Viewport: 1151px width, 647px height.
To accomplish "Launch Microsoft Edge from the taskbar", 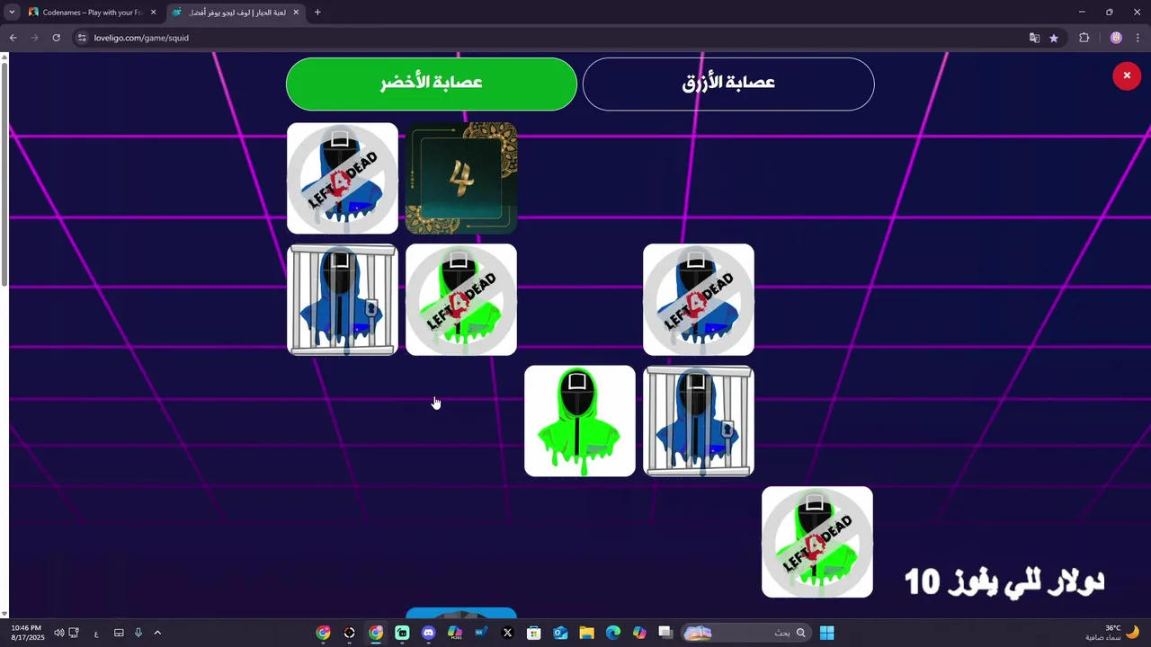I will click(x=613, y=633).
